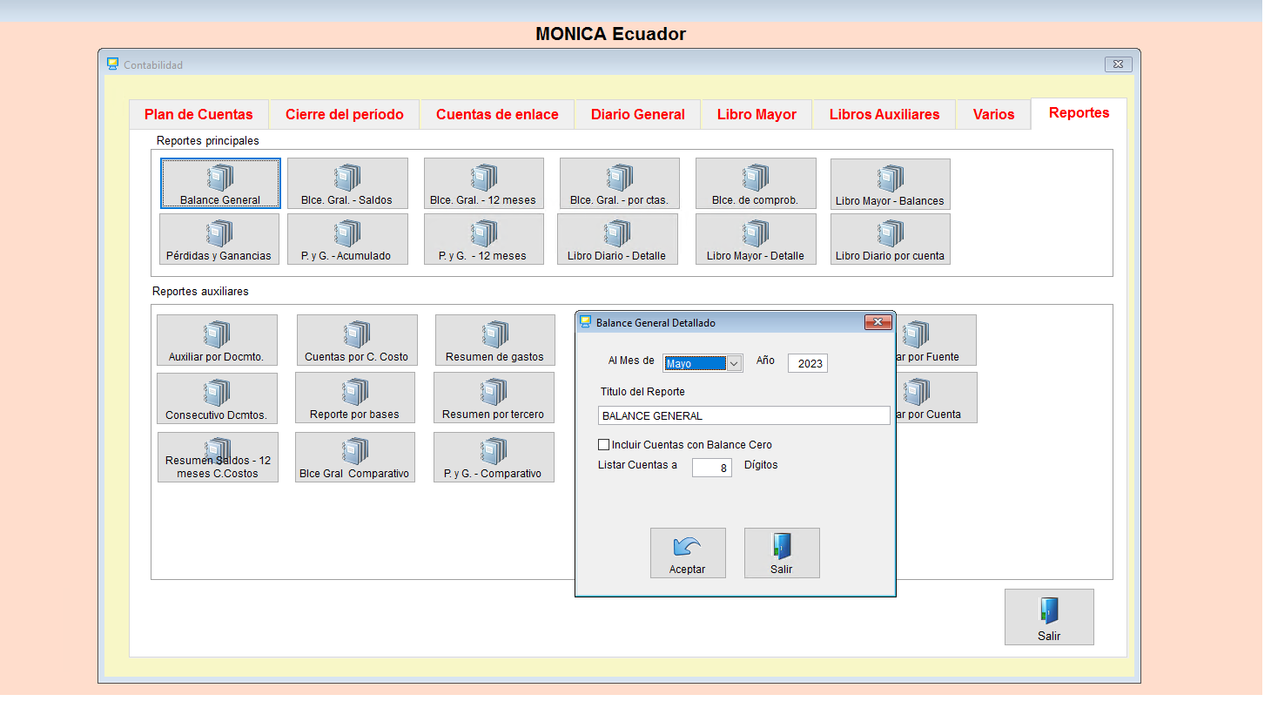Open the Auxiliar por Docmto. report
This screenshot has height=708, width=1271.
point(217,340)
